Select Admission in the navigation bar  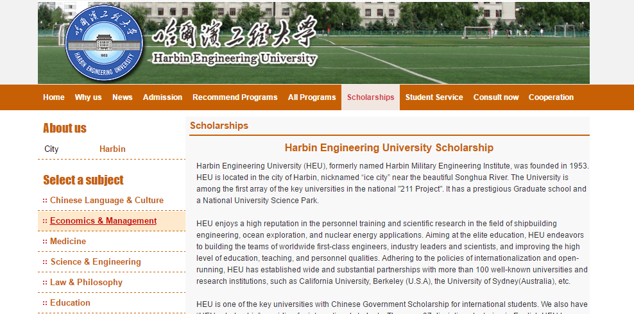(162, 97)
